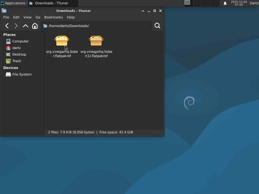Click the Computer label in Places

tap(20, 41)
